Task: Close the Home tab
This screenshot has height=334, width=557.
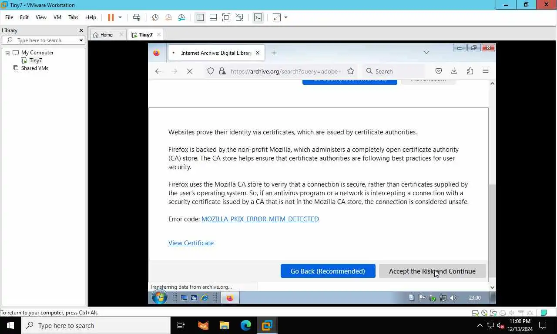Action: pos(121,35)
